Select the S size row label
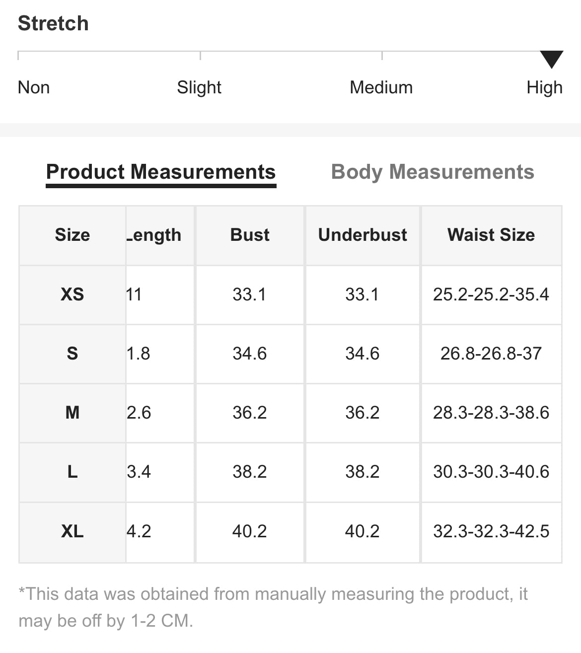 pyautogui.click(x=73, y=354)
